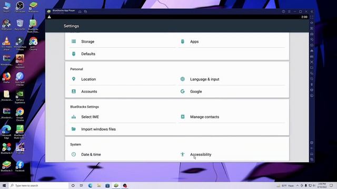Open Google settings entry

pyautogui.click(x=232, y=91)
